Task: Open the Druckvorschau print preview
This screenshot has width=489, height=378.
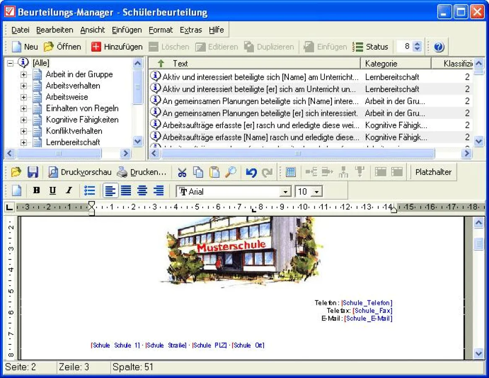Action: tap(80, 172)
